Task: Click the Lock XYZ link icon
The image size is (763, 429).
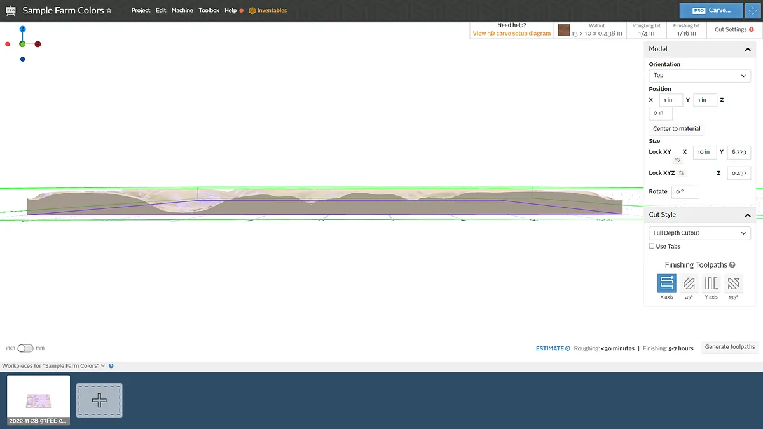Action: 682,173
